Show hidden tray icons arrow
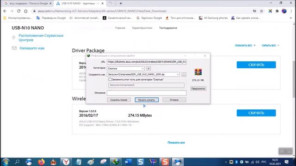This screenshot has width=296, height=166. [226, 162]
